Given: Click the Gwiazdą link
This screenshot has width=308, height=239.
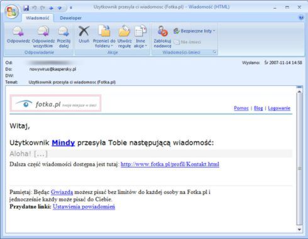Looking at the screenshot, I should [62, 192].
